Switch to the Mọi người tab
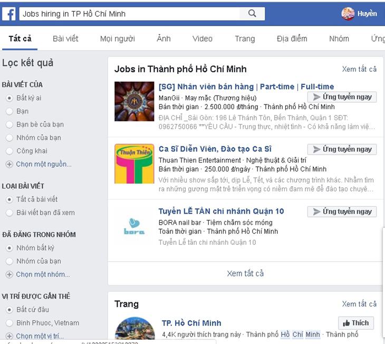This screenshot has width=385, height=344. (118, 39)
